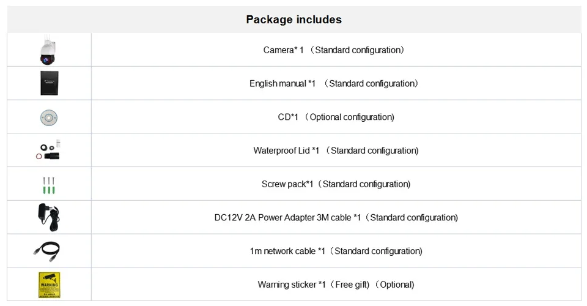This screenshot has height=306, width=587.
Task: Click the 'Screw pack*1' description
Action: [287, 184]
